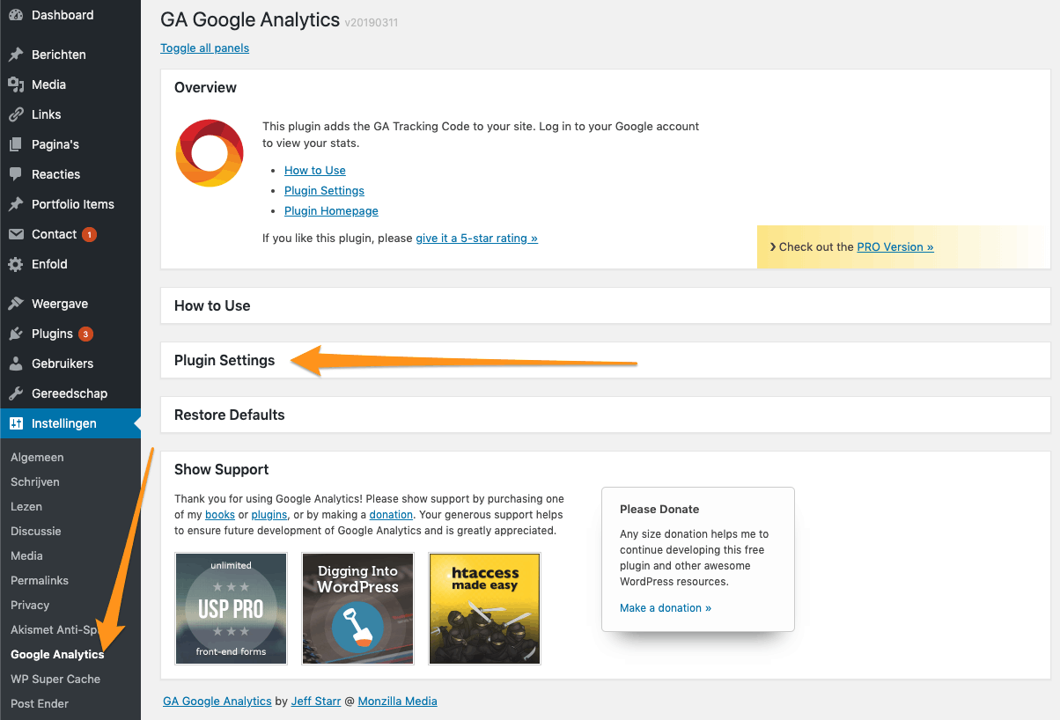Select the Reacties comment bubble icon
The width and height of the screenshot is (1060, 720).
(19, 174)
